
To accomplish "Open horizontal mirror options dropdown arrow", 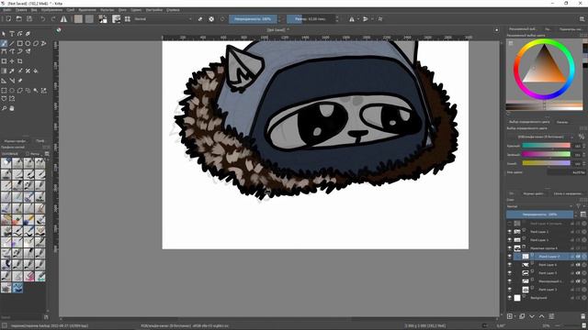I will 358,18.
